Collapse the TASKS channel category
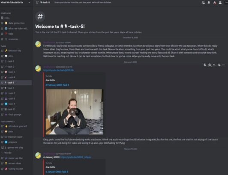Viewport: 228px width, 175px height. click(x=3, y=46)
